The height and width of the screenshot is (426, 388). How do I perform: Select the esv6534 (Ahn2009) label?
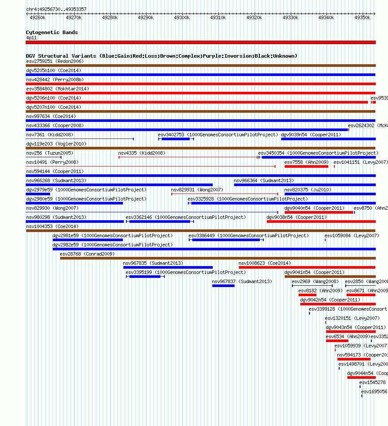click(348, 336)
